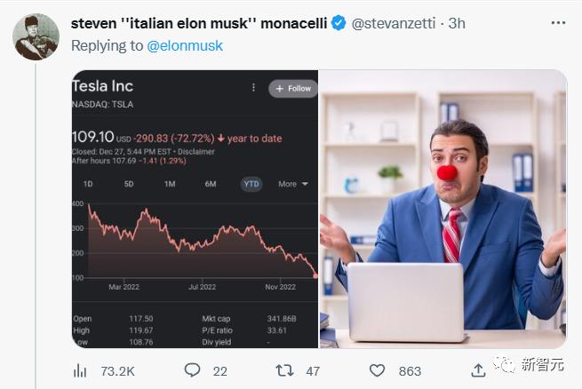Image resolution: width=582 pixels, height=389 pixels.
Task: Select the YTD time range
Action: tap(251, 184)
